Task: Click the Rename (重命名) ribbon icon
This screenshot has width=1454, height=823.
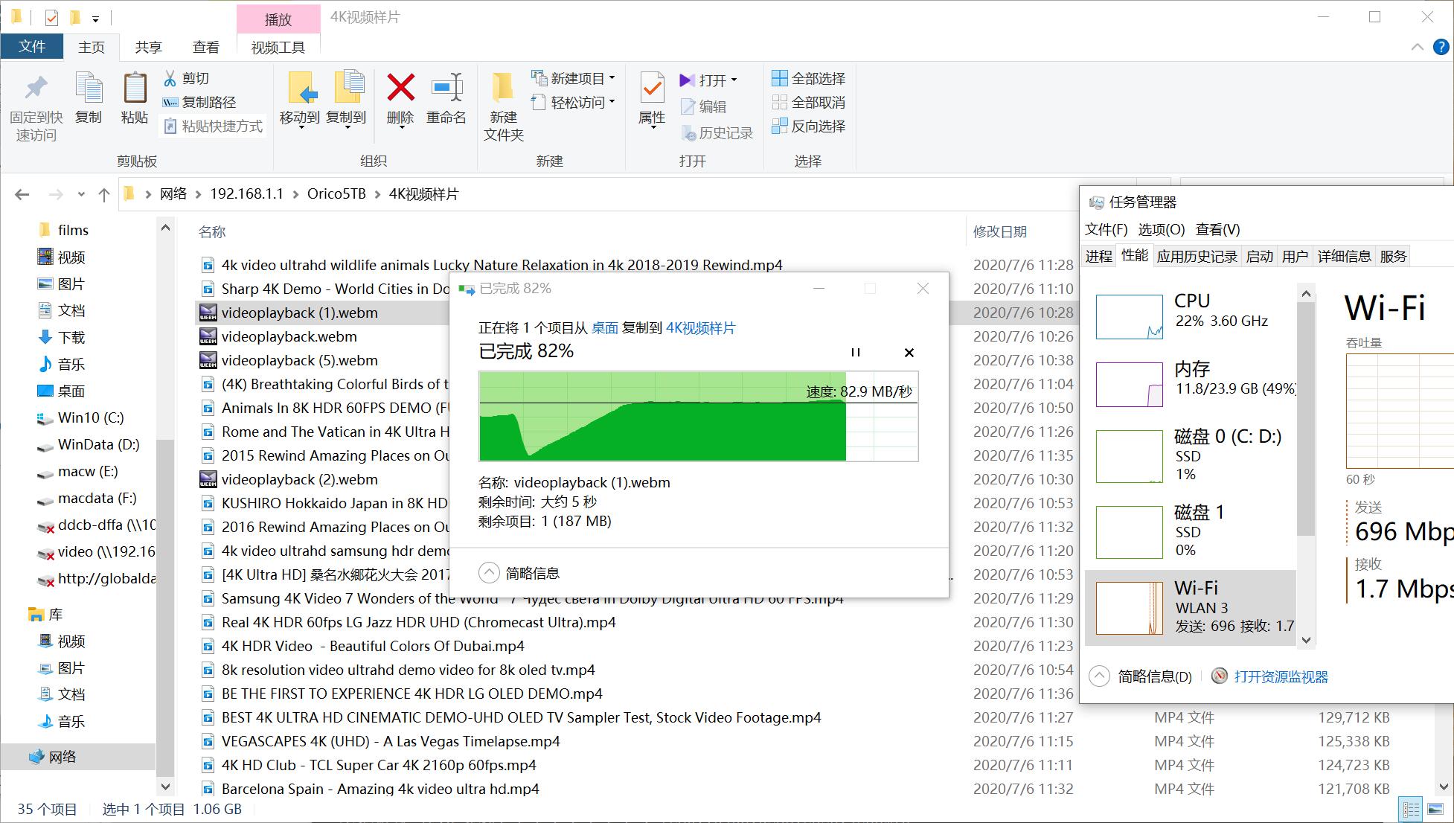Action: 446,89
